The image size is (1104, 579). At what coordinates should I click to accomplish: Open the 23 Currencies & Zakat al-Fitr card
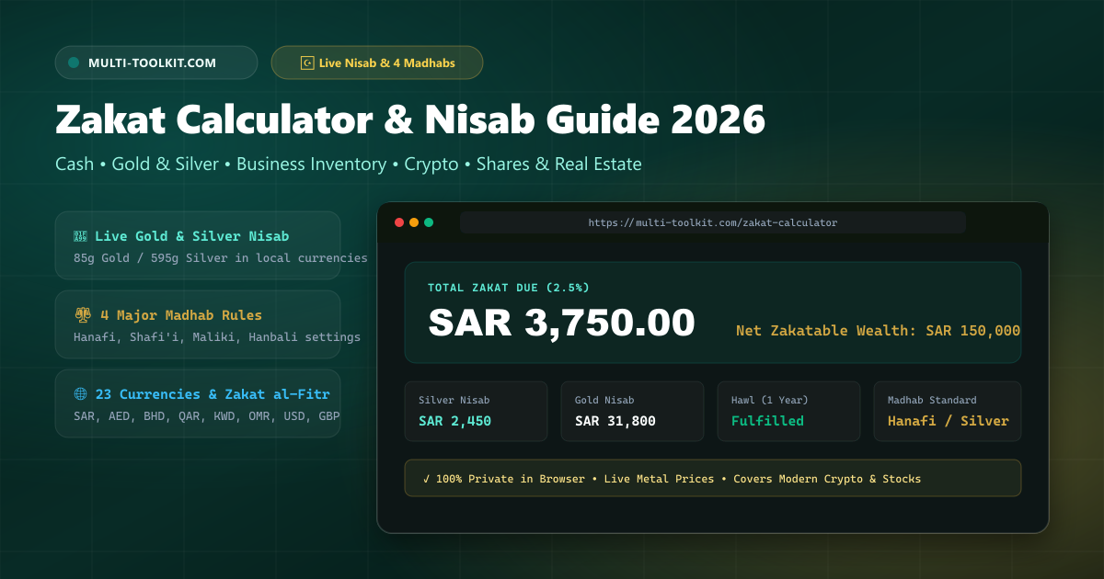coord(198,403)
